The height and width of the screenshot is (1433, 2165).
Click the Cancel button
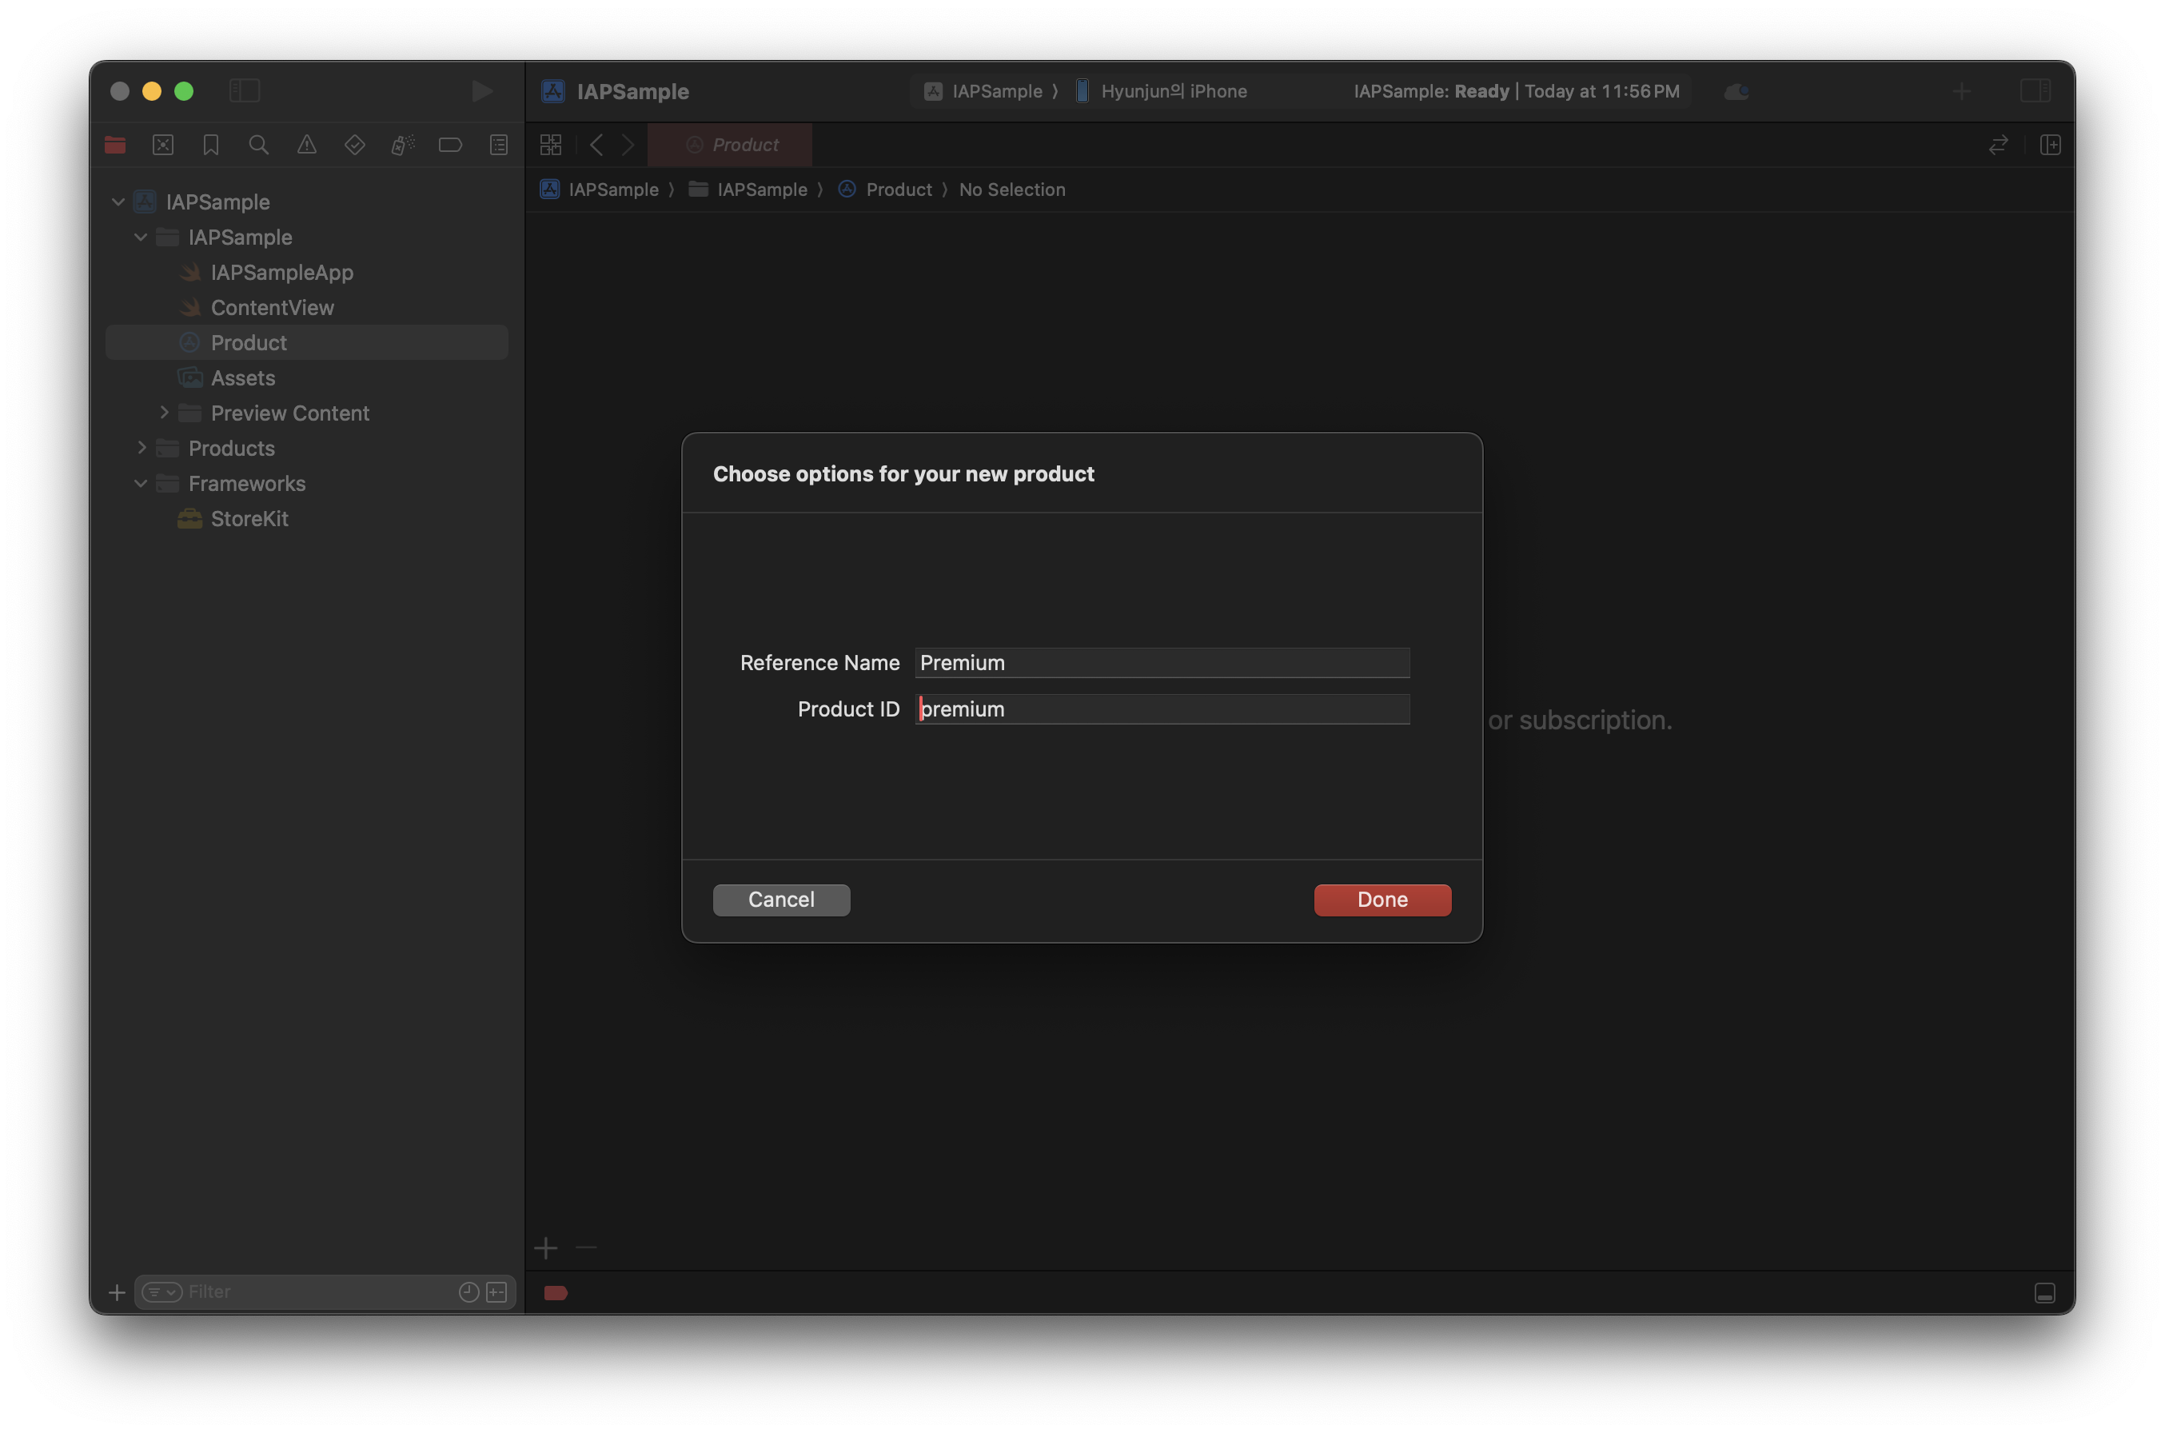coord(781,900)
